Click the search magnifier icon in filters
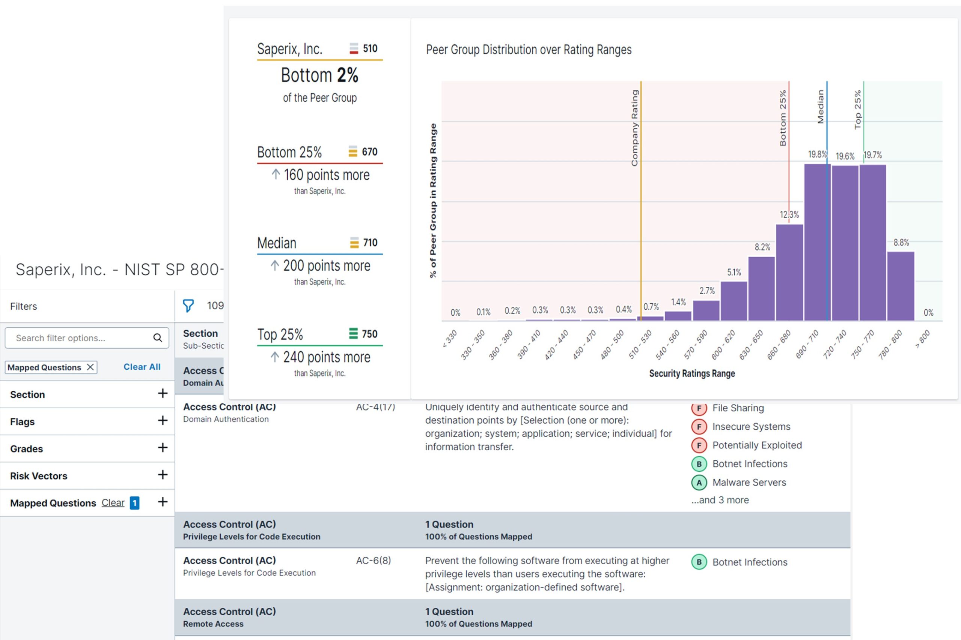This screenshot has height=640, width=961. (x=158, y=337)
